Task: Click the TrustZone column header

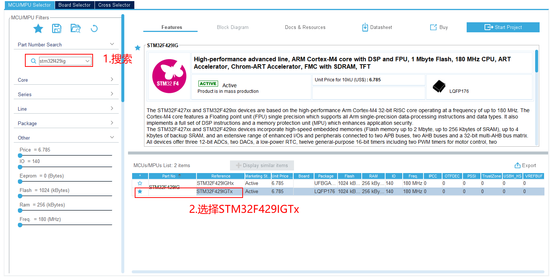Action: pos(492,176)
